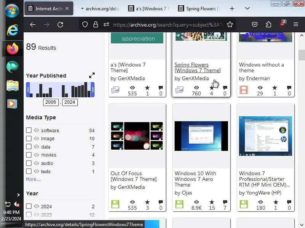Screen dimensions: 305x228
Task: Select the Firefox taskbar icon
Action: pyautogui.click(x=13, y=49)
